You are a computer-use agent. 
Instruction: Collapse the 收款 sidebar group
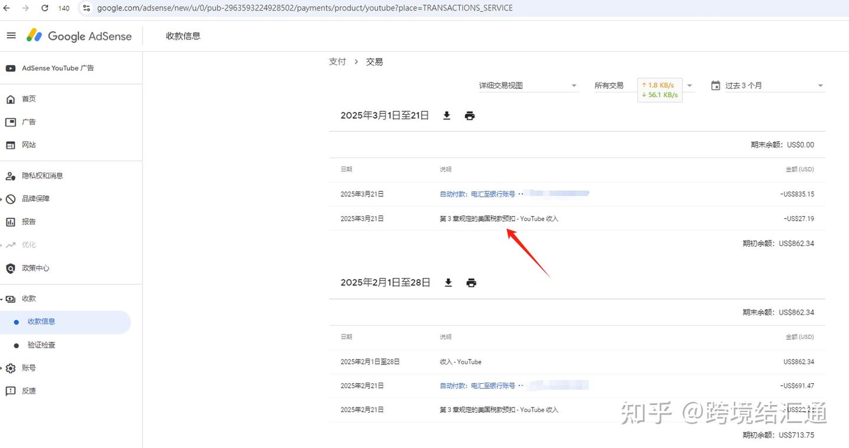[2, 299]
